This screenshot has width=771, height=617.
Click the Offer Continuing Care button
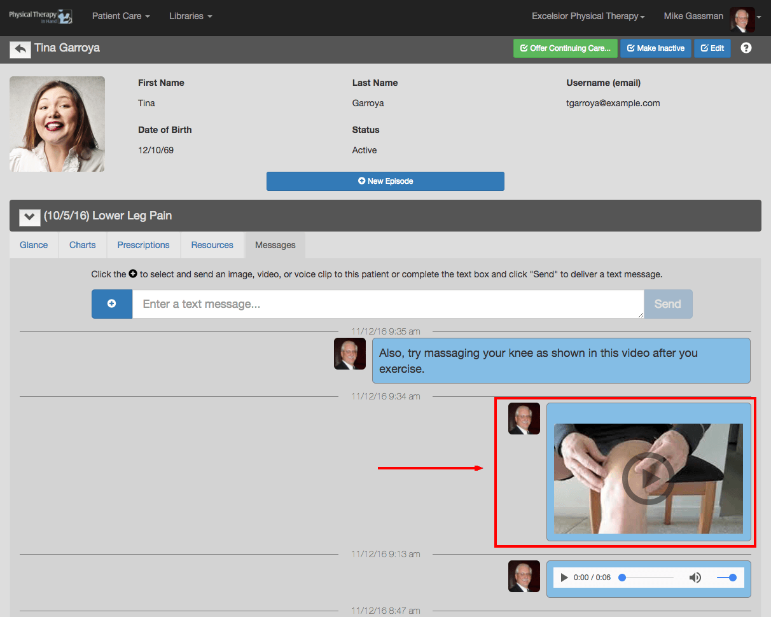pyautogui.click(x=566, y=48)
